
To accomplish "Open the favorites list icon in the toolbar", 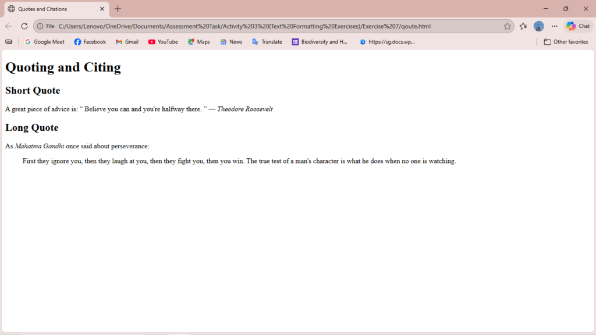I will click(x=523, y=26).
